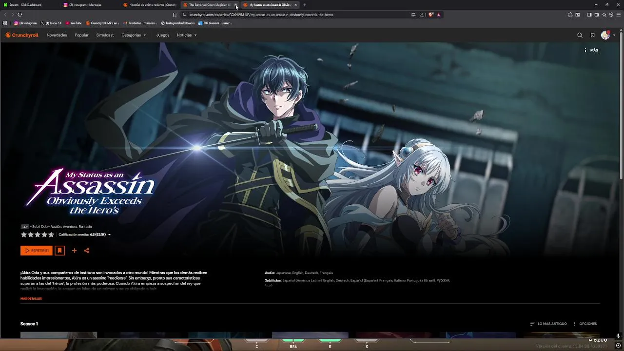Go to Novedades
Viewport: 624px width, 351px height.
57,35
